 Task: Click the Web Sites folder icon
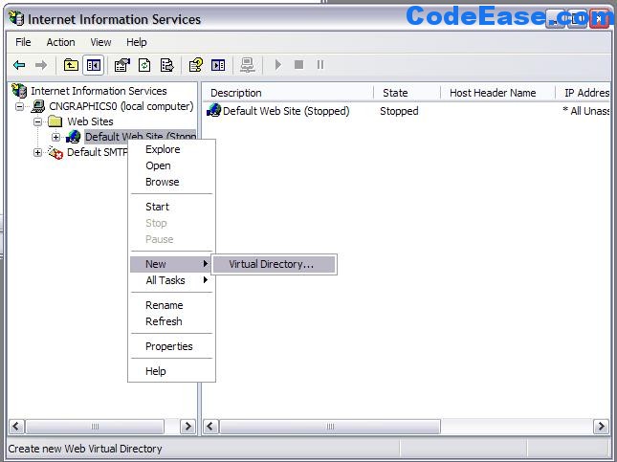(x=55, y=121)
